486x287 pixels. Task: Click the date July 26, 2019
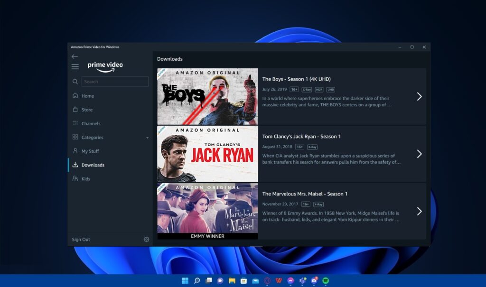pyautogui.click(x=274, y=89)
